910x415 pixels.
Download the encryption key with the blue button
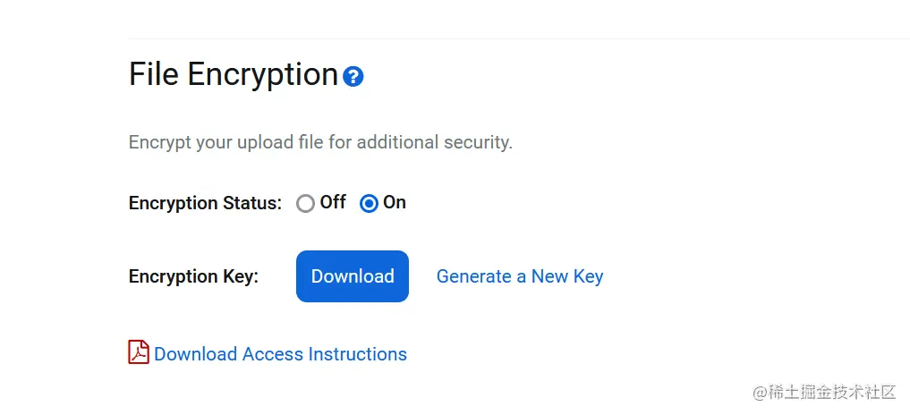353,276
